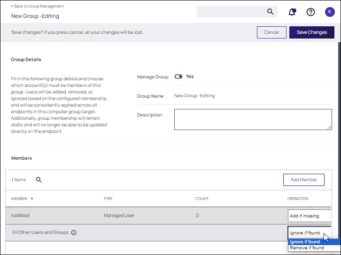The width and height of the screenshot is (341, 255).
Task: Go back to Group Management
Action: coord(38,6)
